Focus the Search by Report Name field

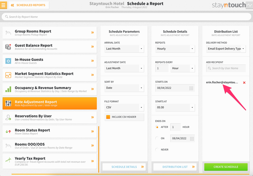(x=126, y=16)
